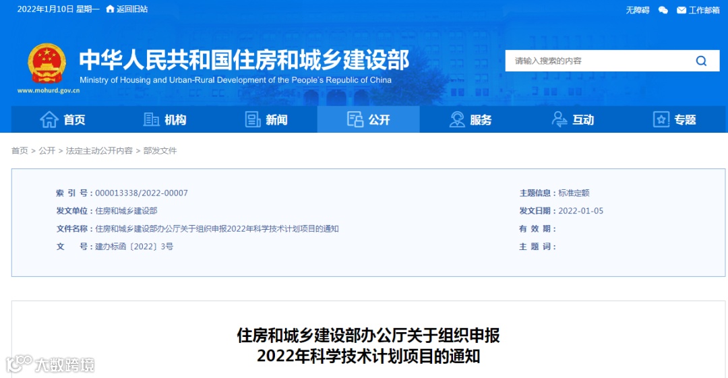The image size is (728, 378).
Task: Open the 互动 navigation tab
Action: [573, 119]
